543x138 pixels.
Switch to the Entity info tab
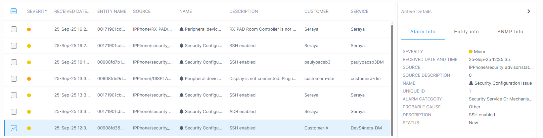point(466,32)
